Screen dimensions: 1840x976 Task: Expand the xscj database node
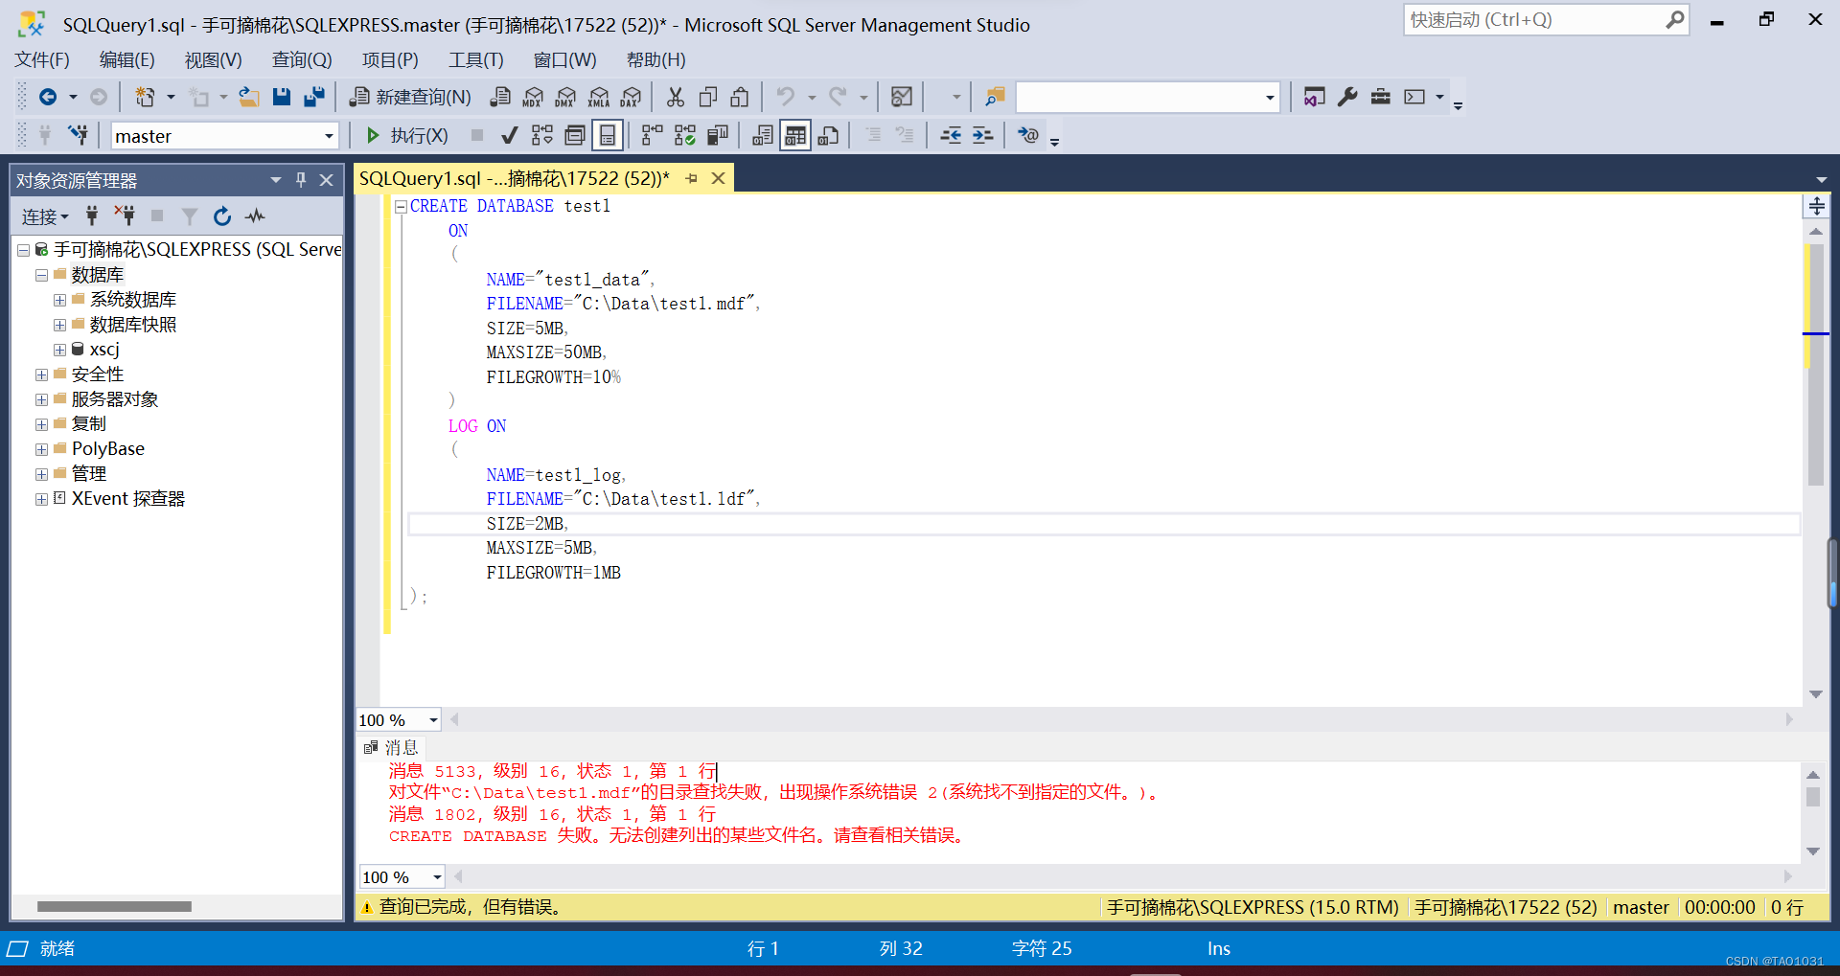tap(59, 350)
